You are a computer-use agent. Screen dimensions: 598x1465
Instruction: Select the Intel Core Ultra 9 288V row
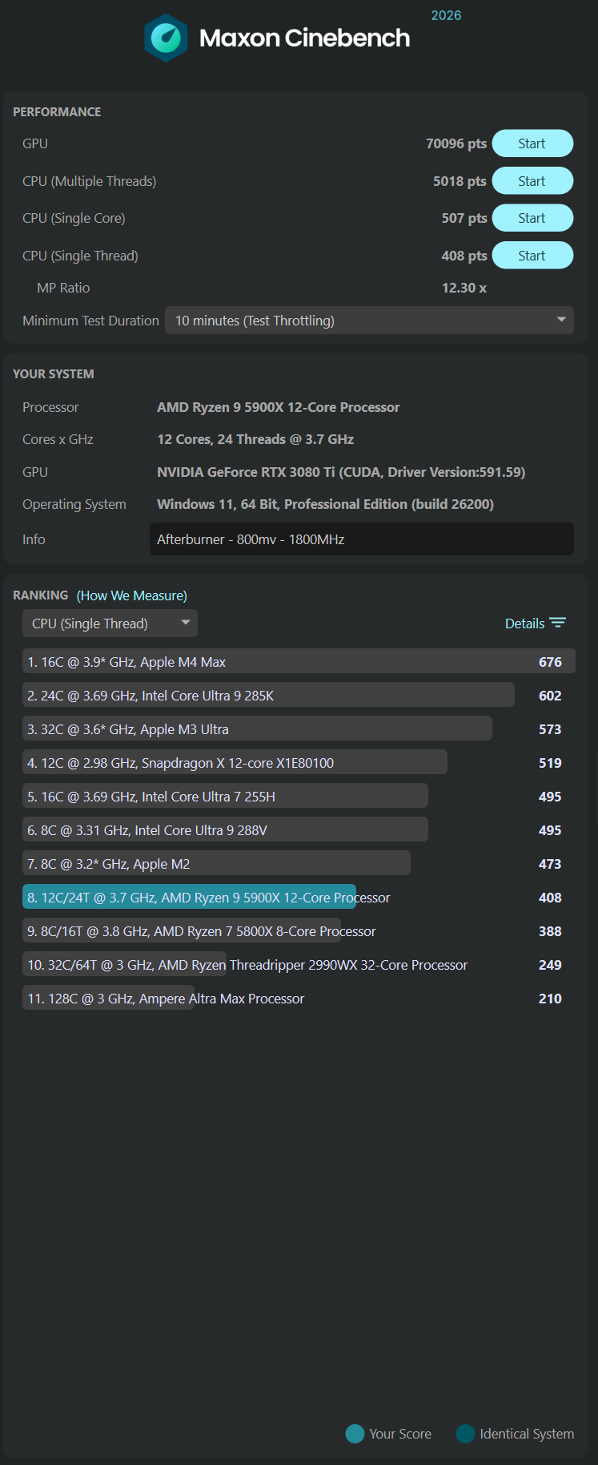point(299,830)
